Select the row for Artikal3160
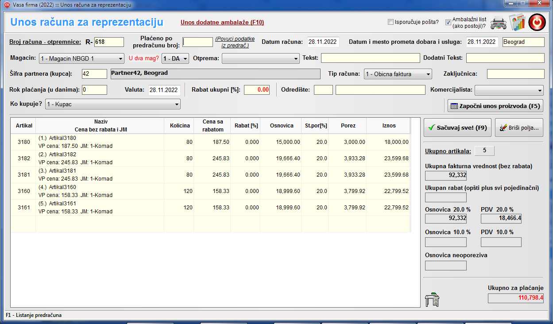The width and height of the screenshot is (553, 324). coord(210,191)
